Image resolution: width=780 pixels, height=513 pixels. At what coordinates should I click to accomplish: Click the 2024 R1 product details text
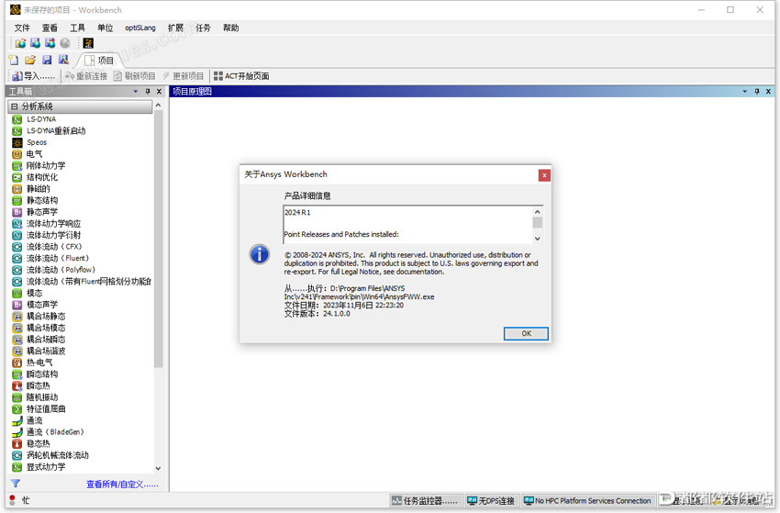click(x=297, y=213)
